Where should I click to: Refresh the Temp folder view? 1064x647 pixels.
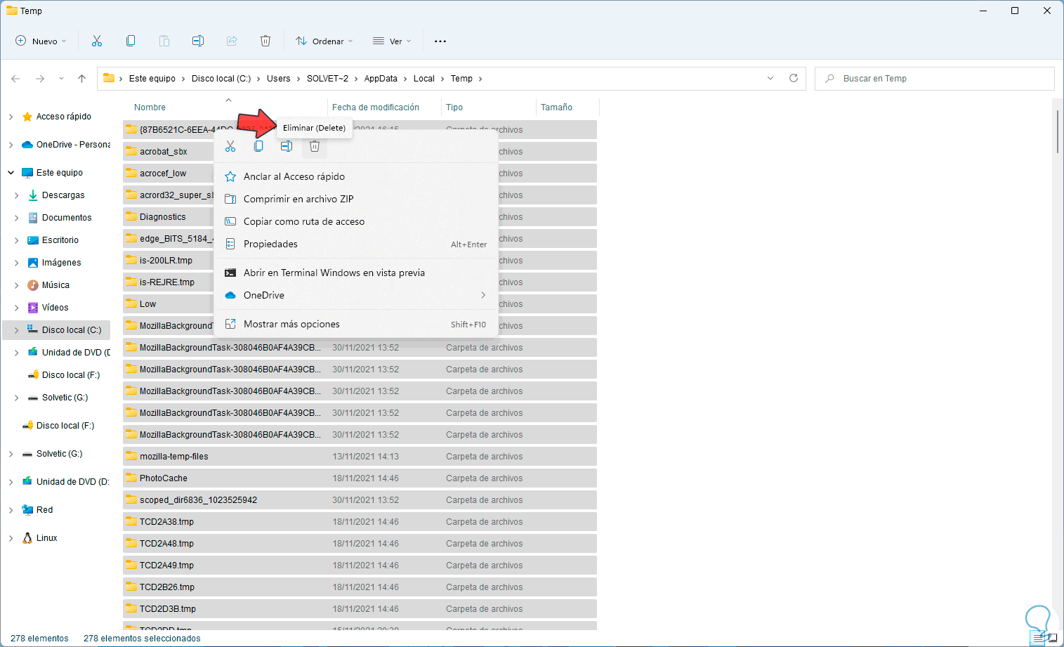tap(794, 78)
